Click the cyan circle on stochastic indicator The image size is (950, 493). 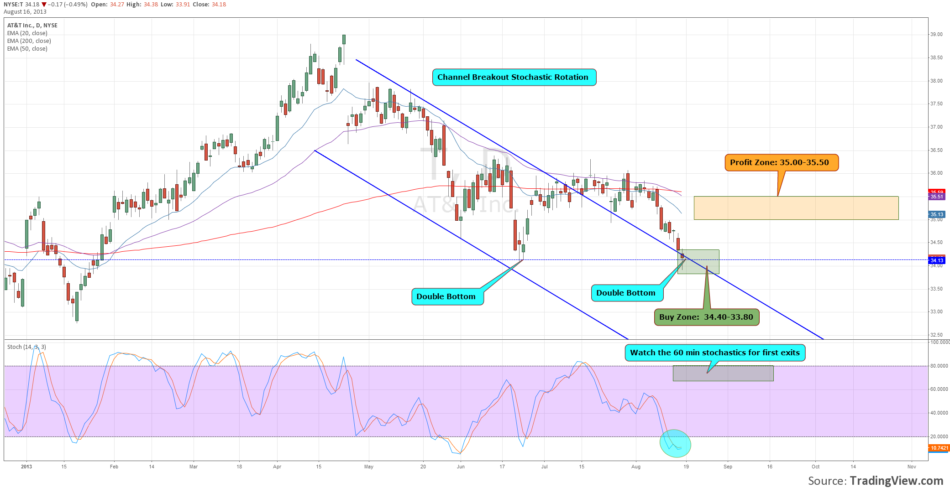[x=675, y=443]
